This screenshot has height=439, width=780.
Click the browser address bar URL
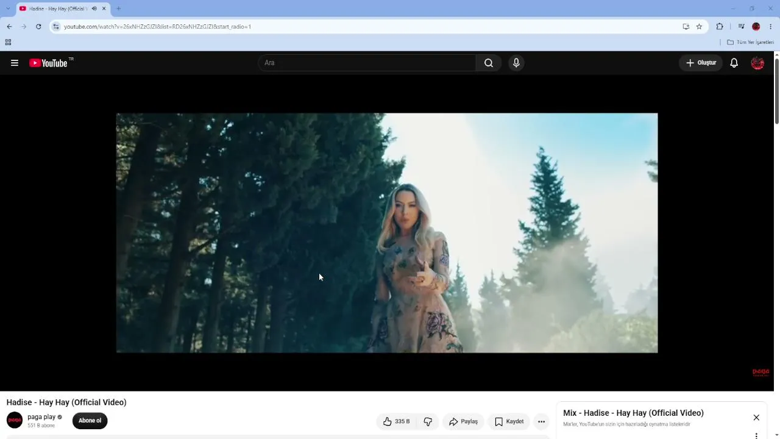coord(157,27)
